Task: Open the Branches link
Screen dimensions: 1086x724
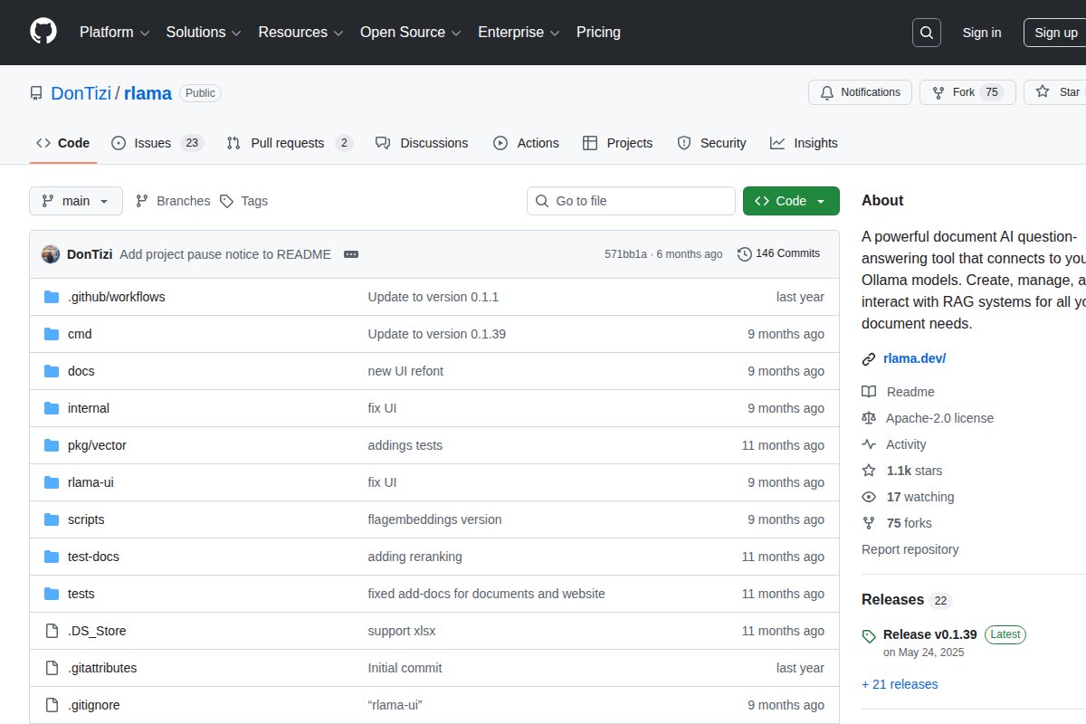Action: (x=173, y=201)
